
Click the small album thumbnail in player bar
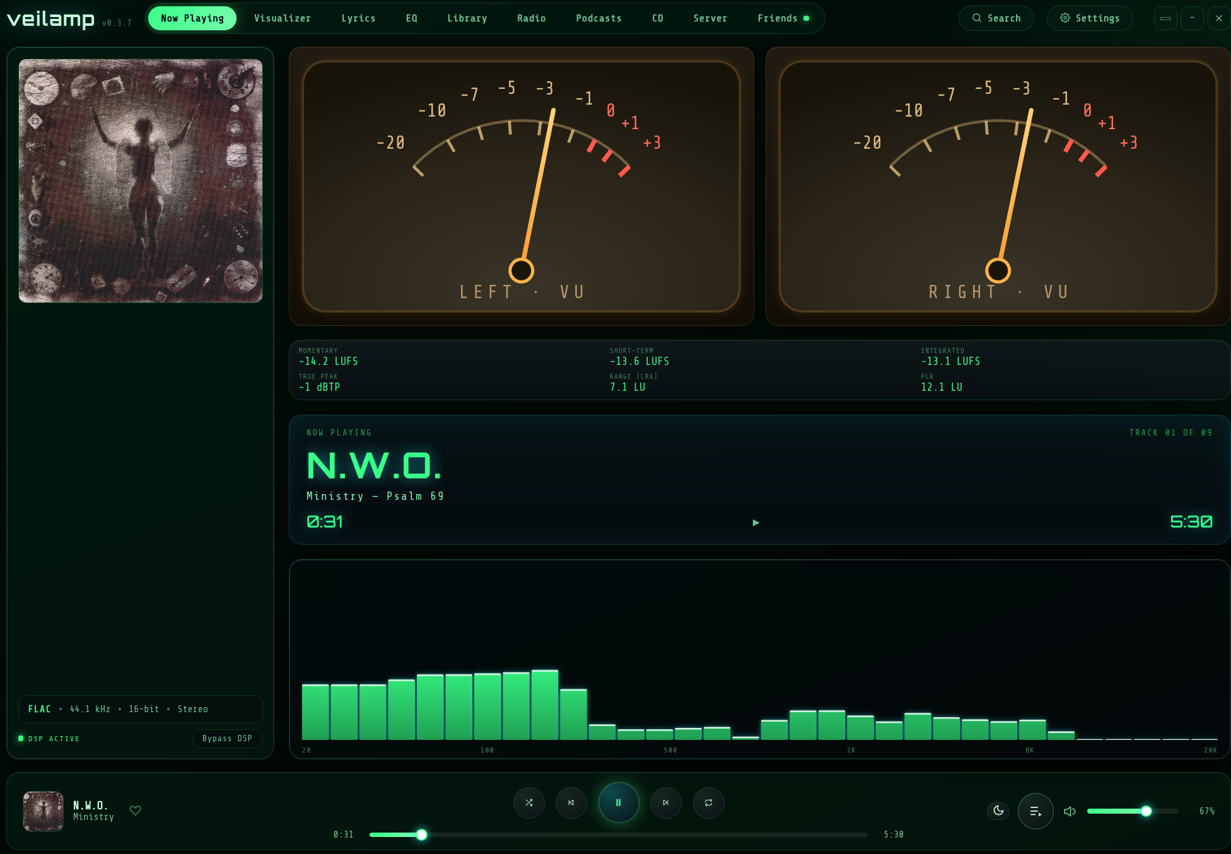coord(44,811)
